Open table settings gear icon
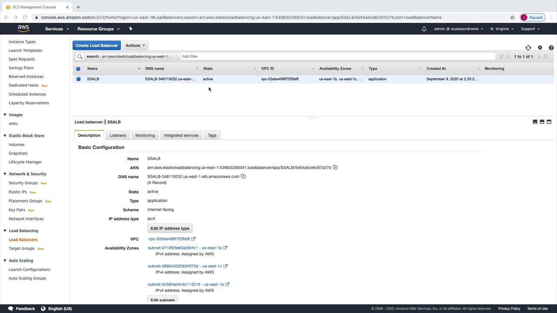Image resolution: width=557 pixels, height=313 pixels. (x=540, y=48)
